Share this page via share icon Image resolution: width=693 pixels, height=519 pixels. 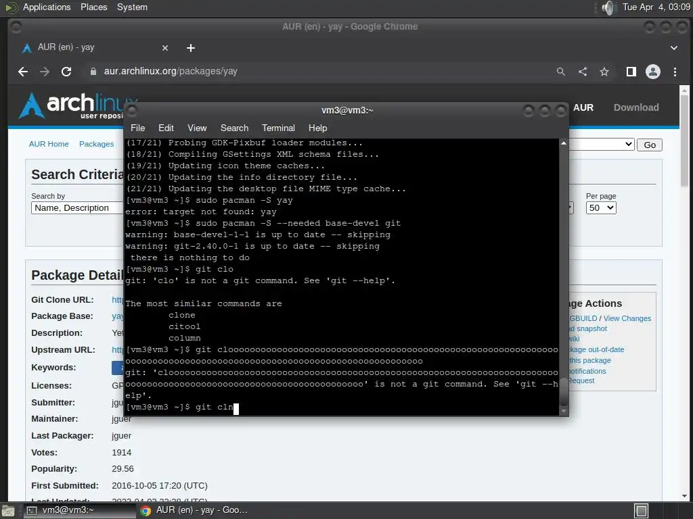(583, 72)
